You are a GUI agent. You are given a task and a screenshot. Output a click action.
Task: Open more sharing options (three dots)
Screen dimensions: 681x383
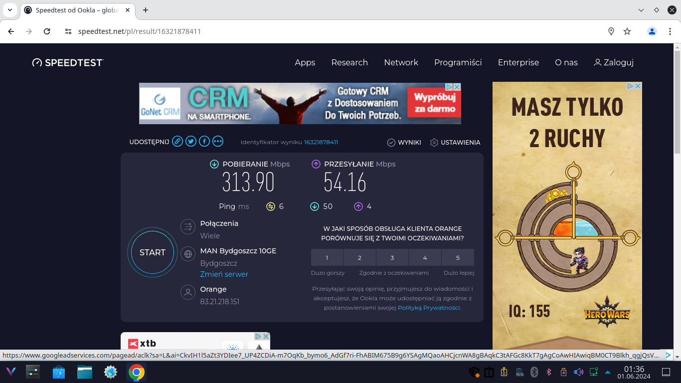(x=218, y=142)
